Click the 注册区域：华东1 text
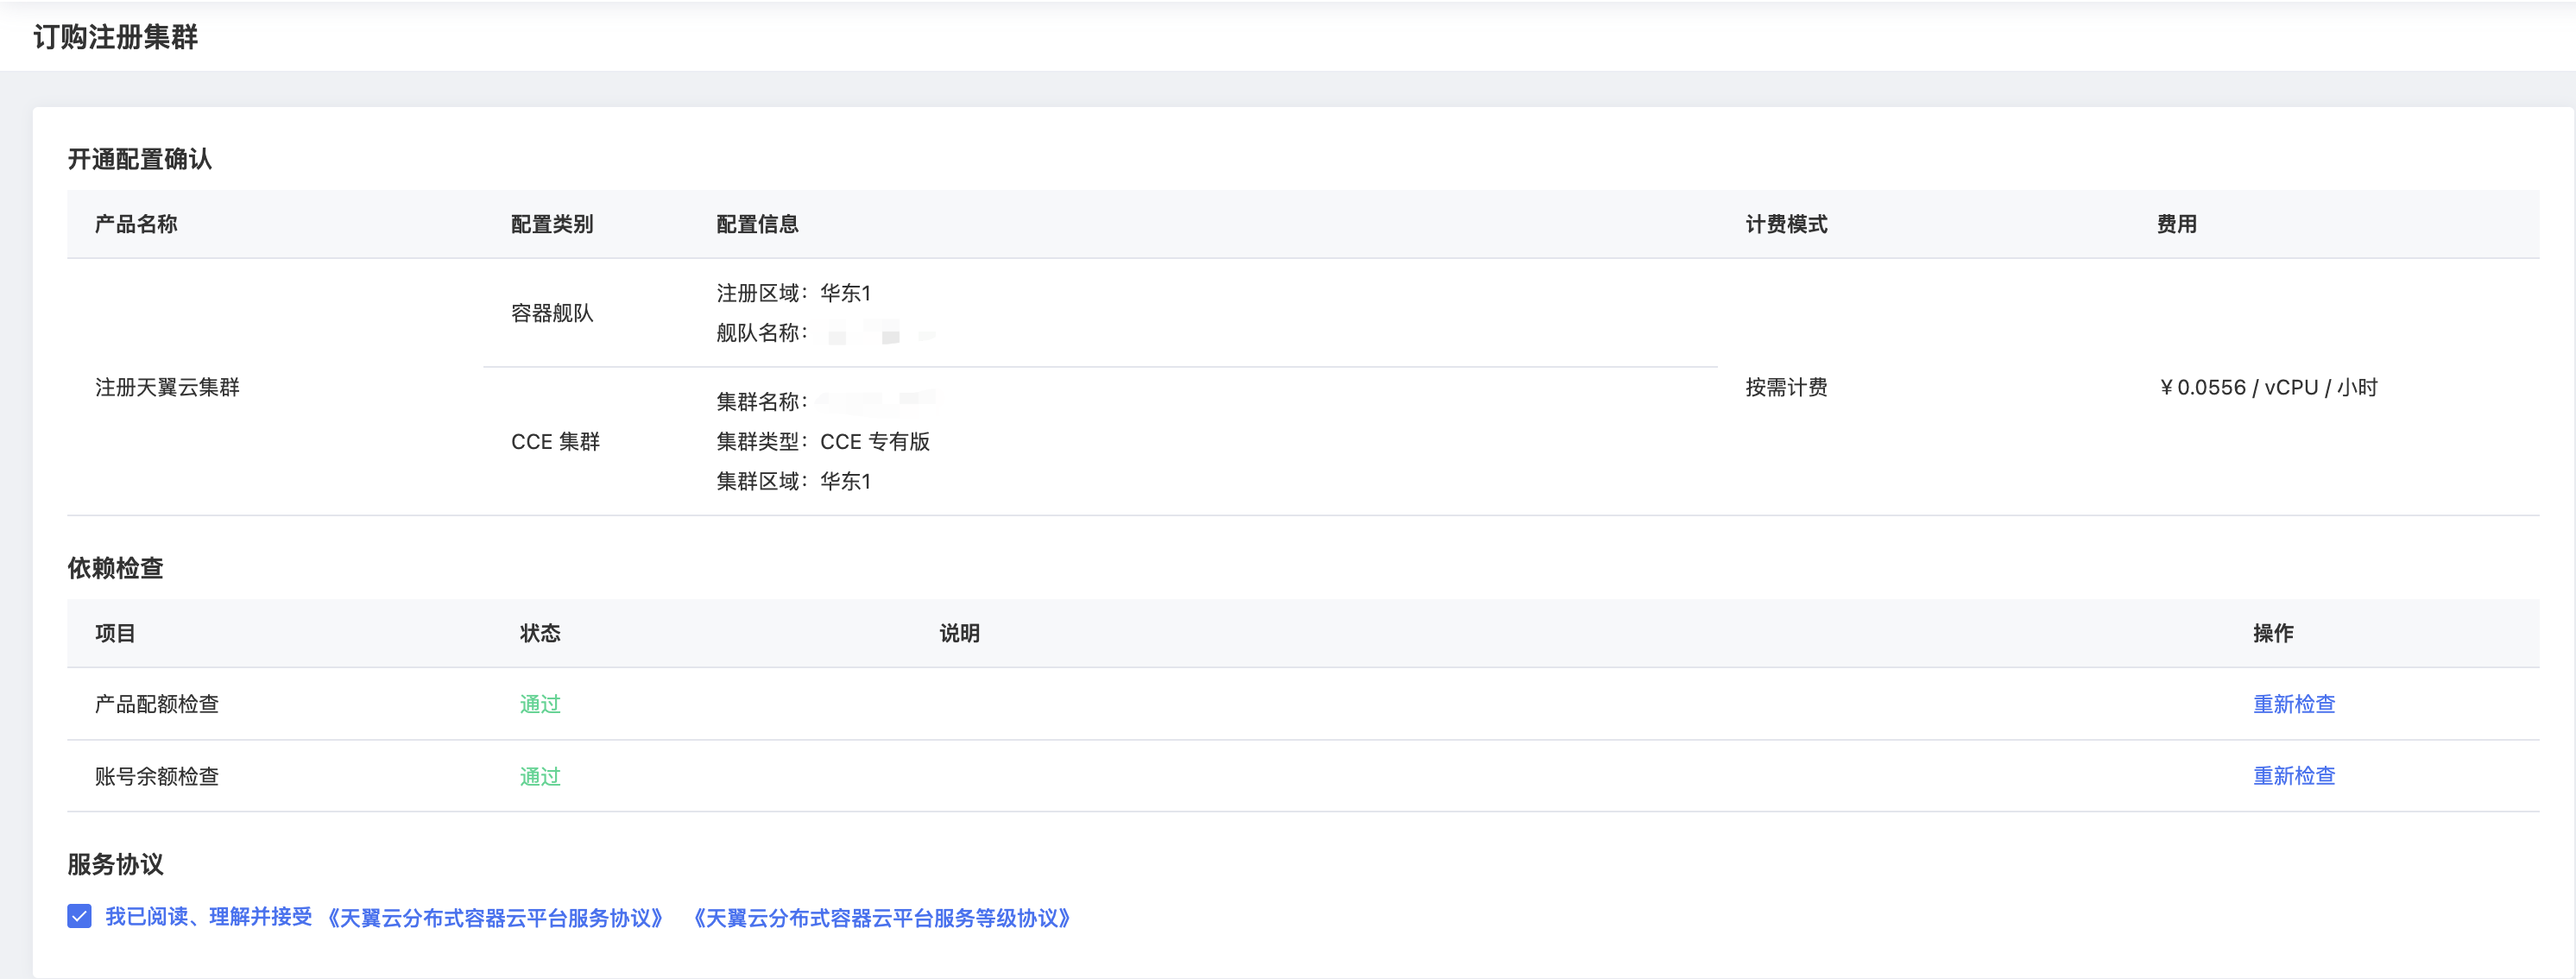The width and height of the screenshot is (2576, 979). [794, 293]
